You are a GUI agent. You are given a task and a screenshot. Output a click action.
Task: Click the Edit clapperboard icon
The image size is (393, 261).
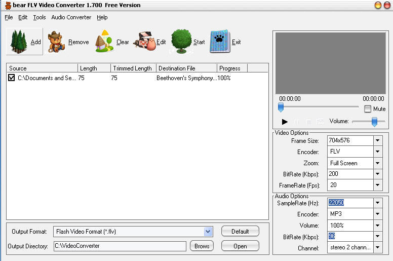pos(145,41)
